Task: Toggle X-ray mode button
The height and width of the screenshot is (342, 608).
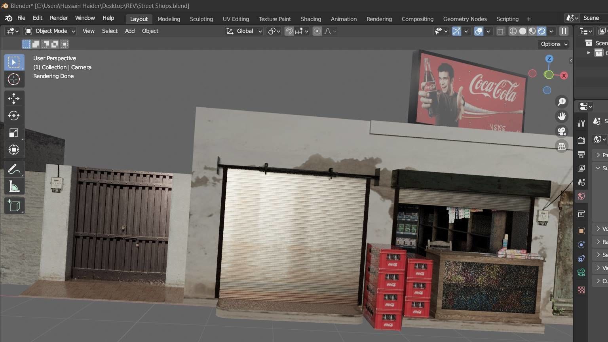Action: pos(501,31)
